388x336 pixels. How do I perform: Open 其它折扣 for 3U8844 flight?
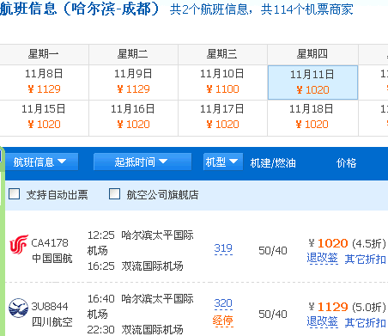point(365,322)
